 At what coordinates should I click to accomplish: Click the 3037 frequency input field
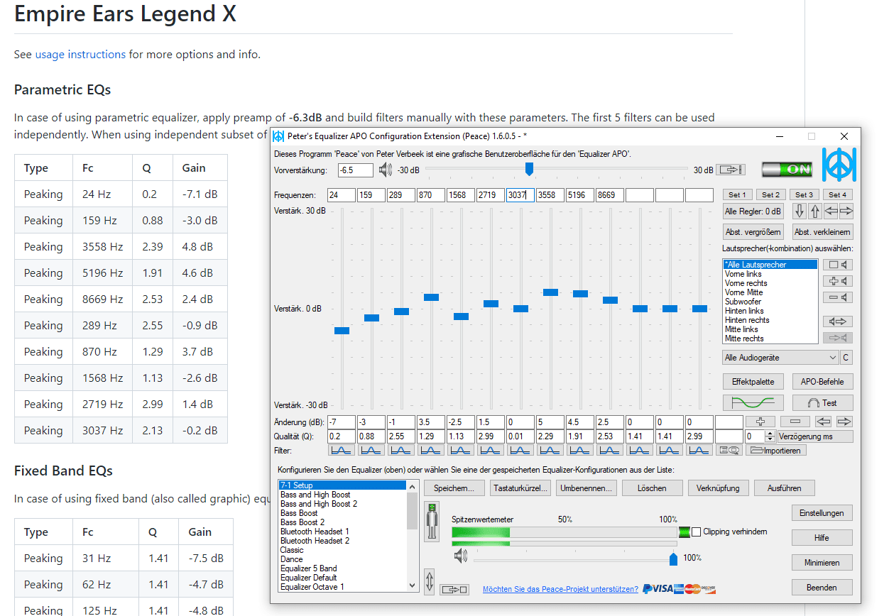click(520, 195)
